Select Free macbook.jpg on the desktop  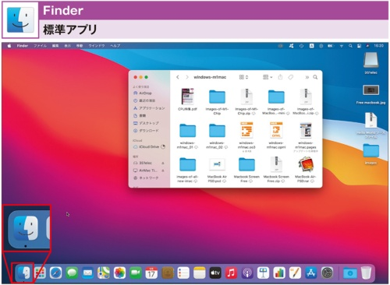370,94
